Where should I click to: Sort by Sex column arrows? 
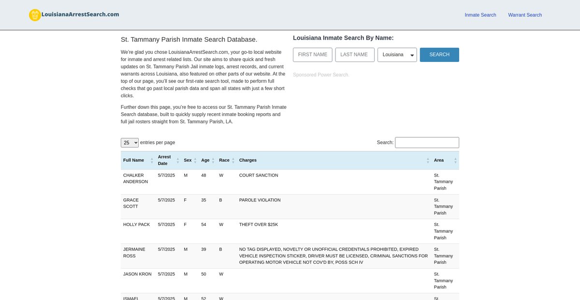[195, 160]
